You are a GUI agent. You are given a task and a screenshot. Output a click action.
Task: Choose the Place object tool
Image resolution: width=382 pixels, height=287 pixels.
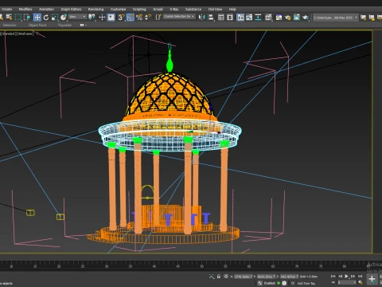tap(64, 18)
